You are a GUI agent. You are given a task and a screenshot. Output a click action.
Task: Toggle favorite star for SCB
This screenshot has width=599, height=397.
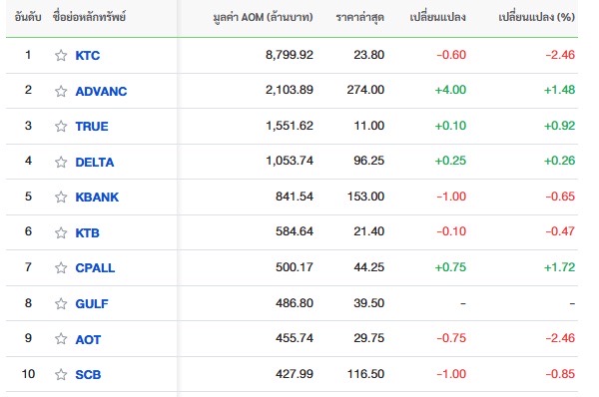pyautogui.click(x=61, y=374)
